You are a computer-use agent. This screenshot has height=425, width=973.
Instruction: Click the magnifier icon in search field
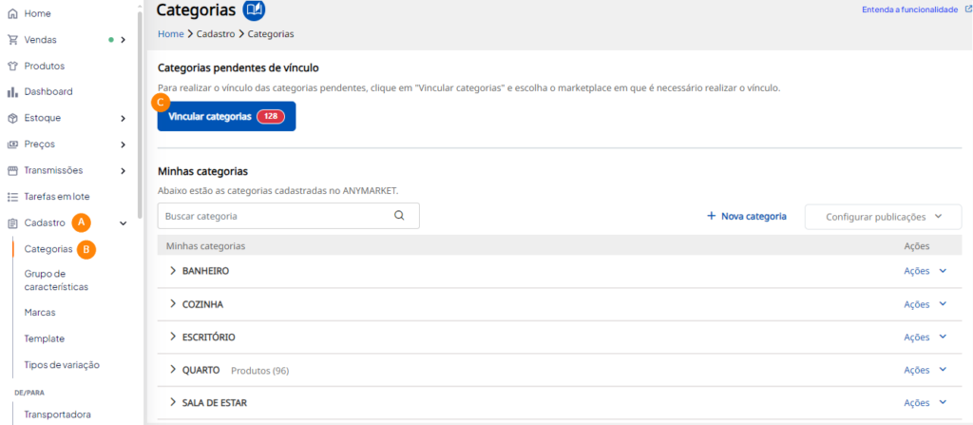(x=399, y=216)
